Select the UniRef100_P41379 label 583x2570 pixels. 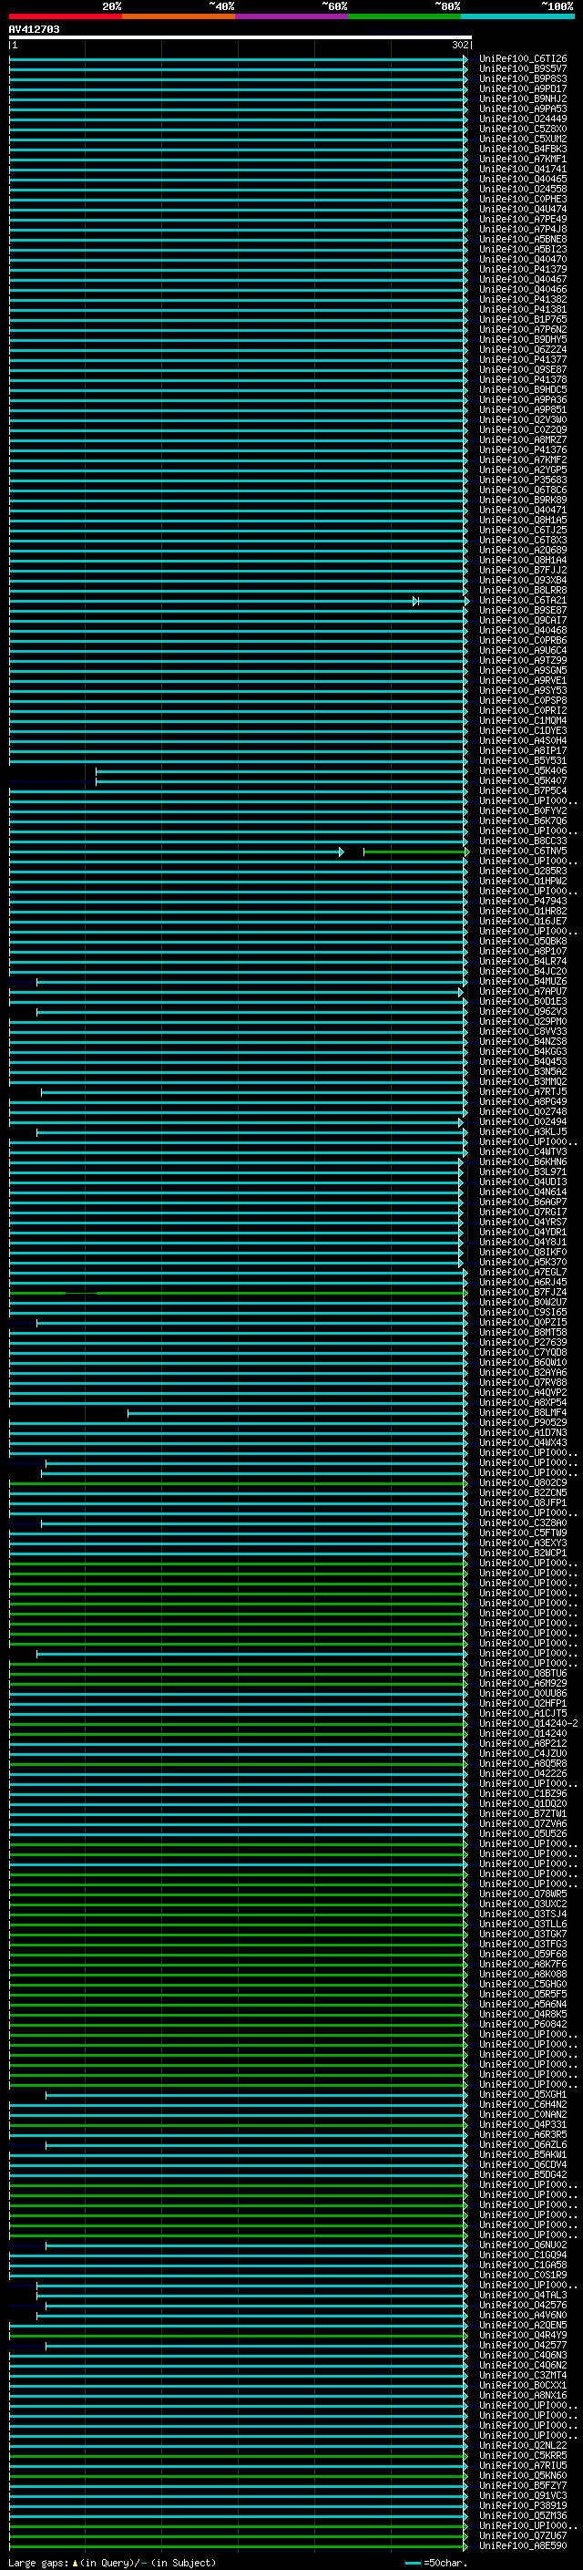pos(523,269)
